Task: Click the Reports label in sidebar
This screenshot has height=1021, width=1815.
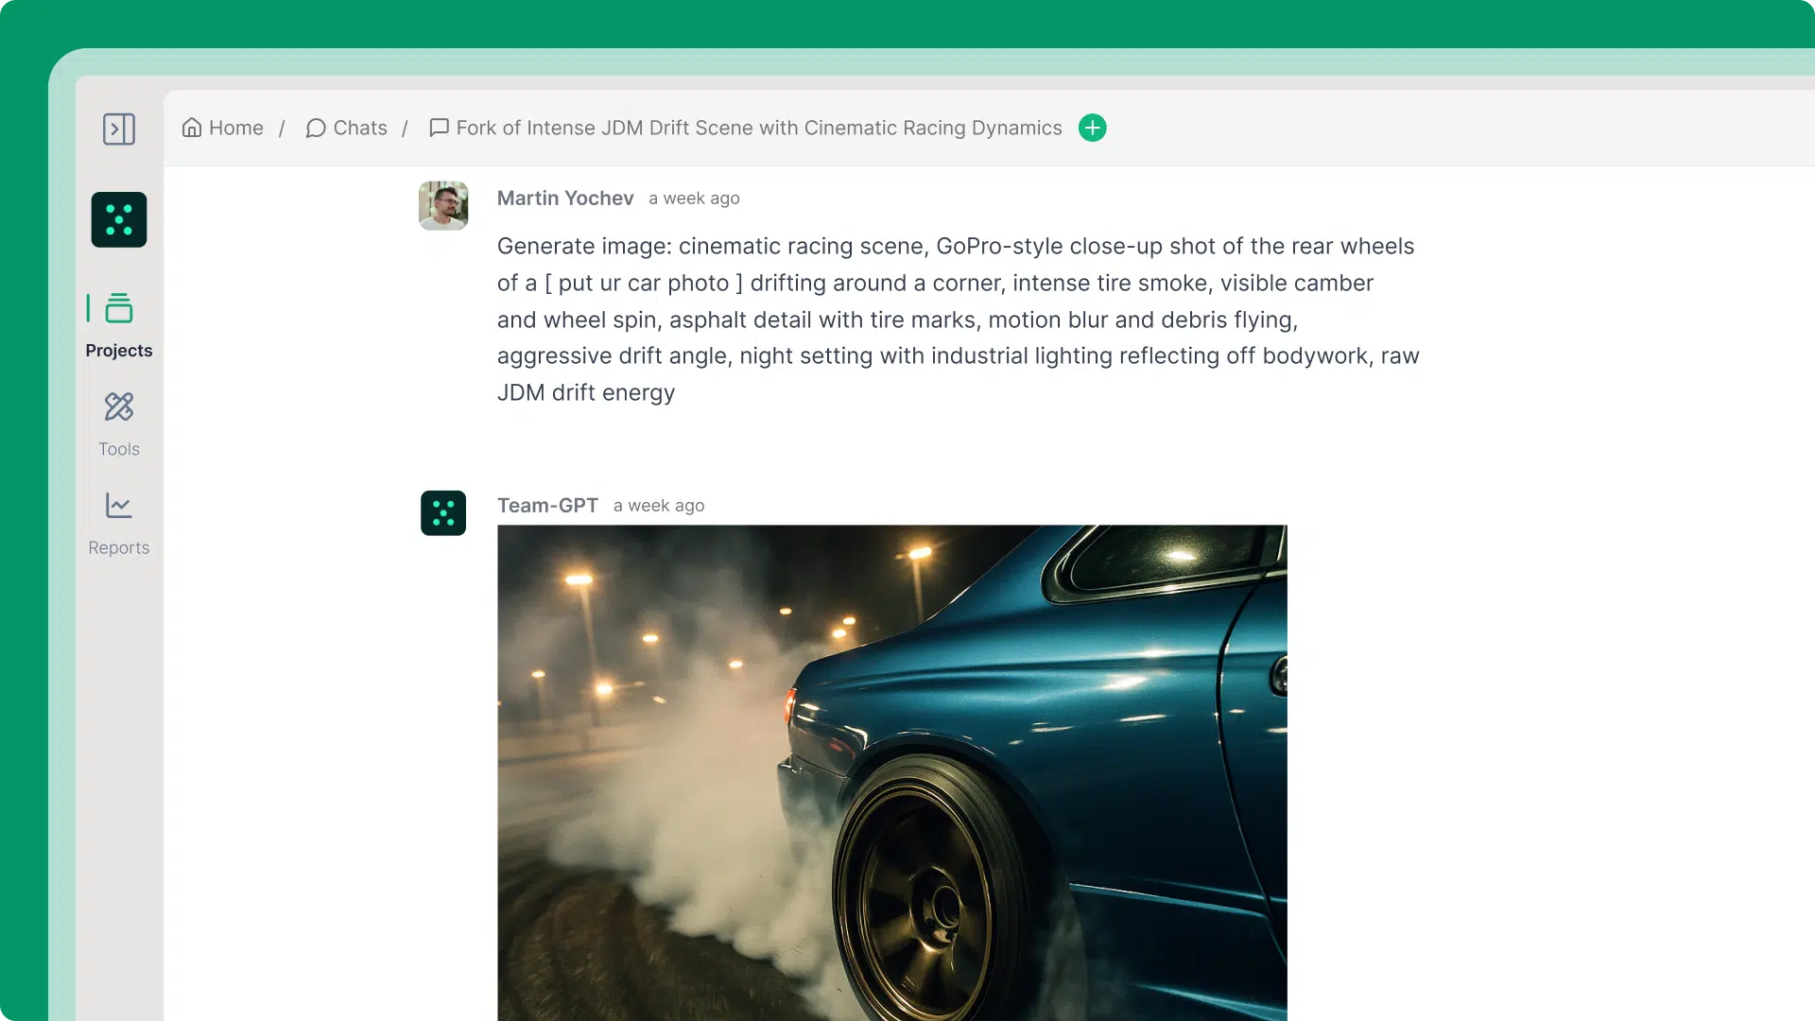Action: [x=119, y=548]
